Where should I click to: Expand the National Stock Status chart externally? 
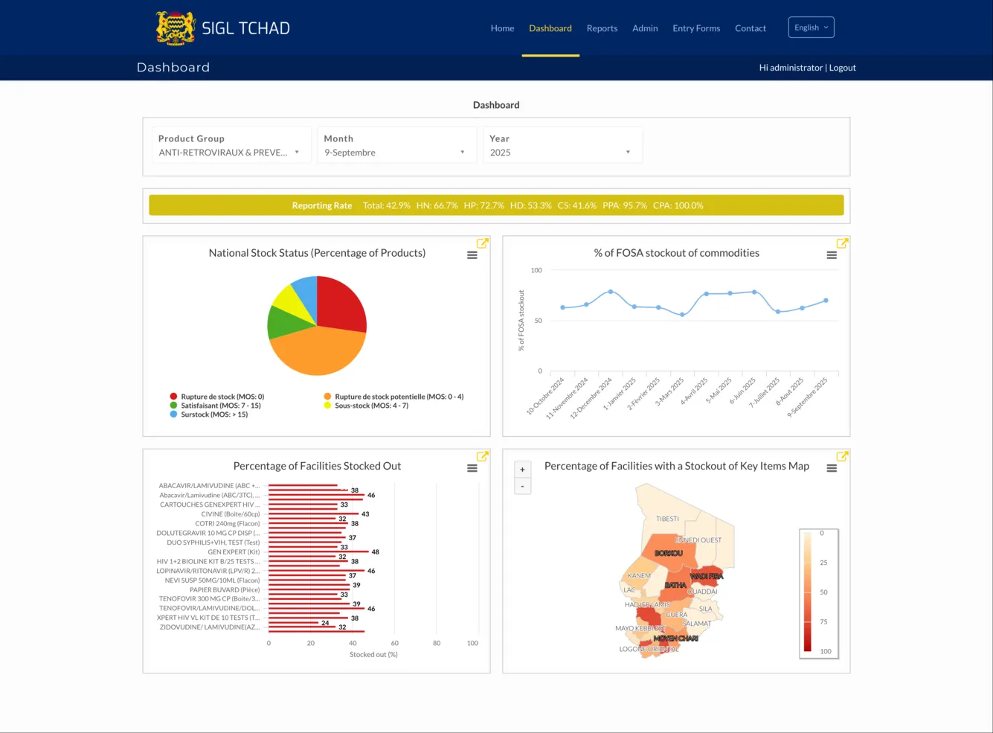[x=482, y=243]
